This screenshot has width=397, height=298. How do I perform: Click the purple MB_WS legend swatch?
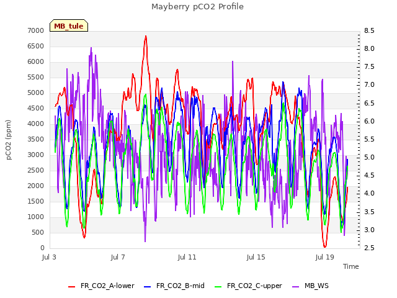(x=295, y=287)
